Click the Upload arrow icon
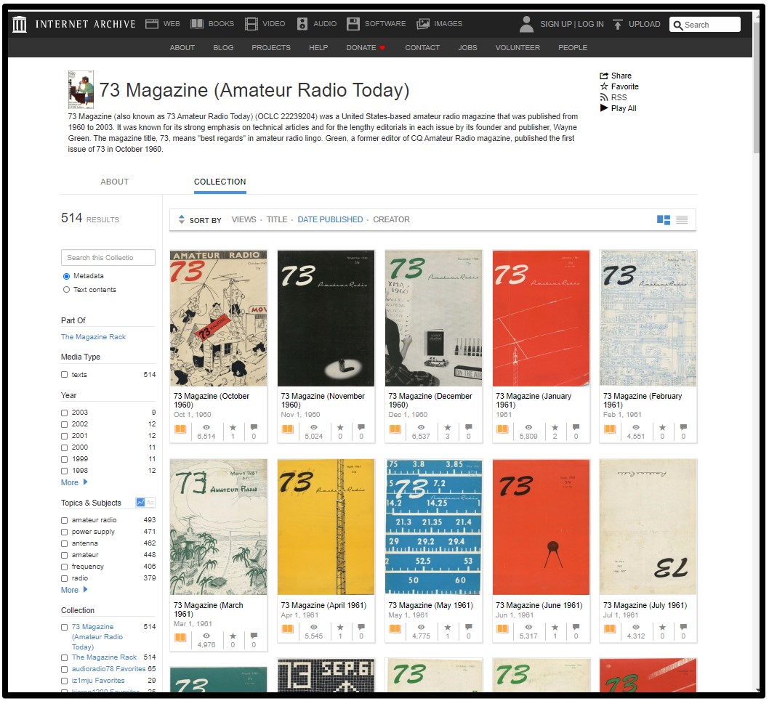The width and height of the screenshot is (769, 701). [618, 24]
